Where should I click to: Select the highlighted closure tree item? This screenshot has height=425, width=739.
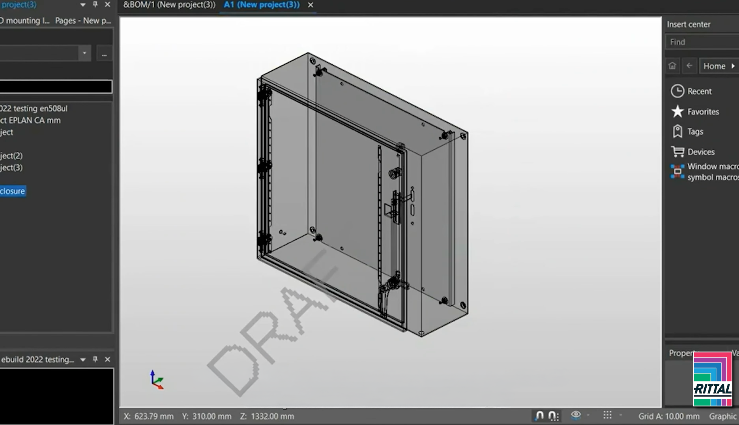click(13, 191)
